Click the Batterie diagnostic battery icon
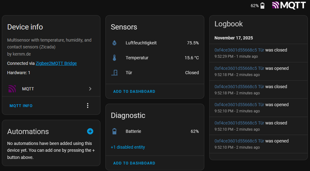 (114, 131)
